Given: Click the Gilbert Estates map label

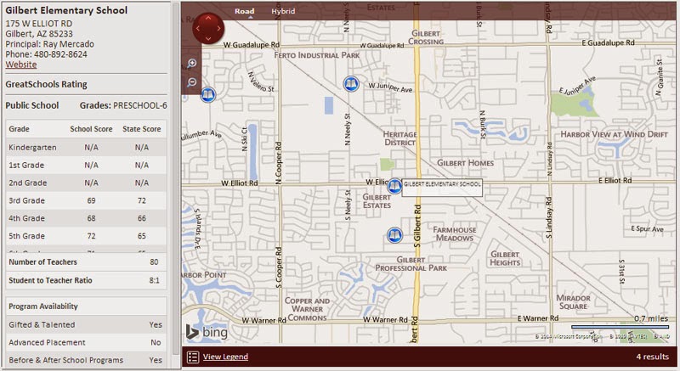Looking at the screenshot, I should (x=377, y=201).
